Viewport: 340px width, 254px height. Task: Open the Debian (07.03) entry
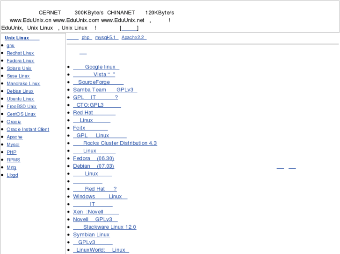(94, 166)
